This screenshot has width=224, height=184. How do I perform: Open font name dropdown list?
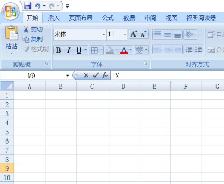[x=104, y=34]
